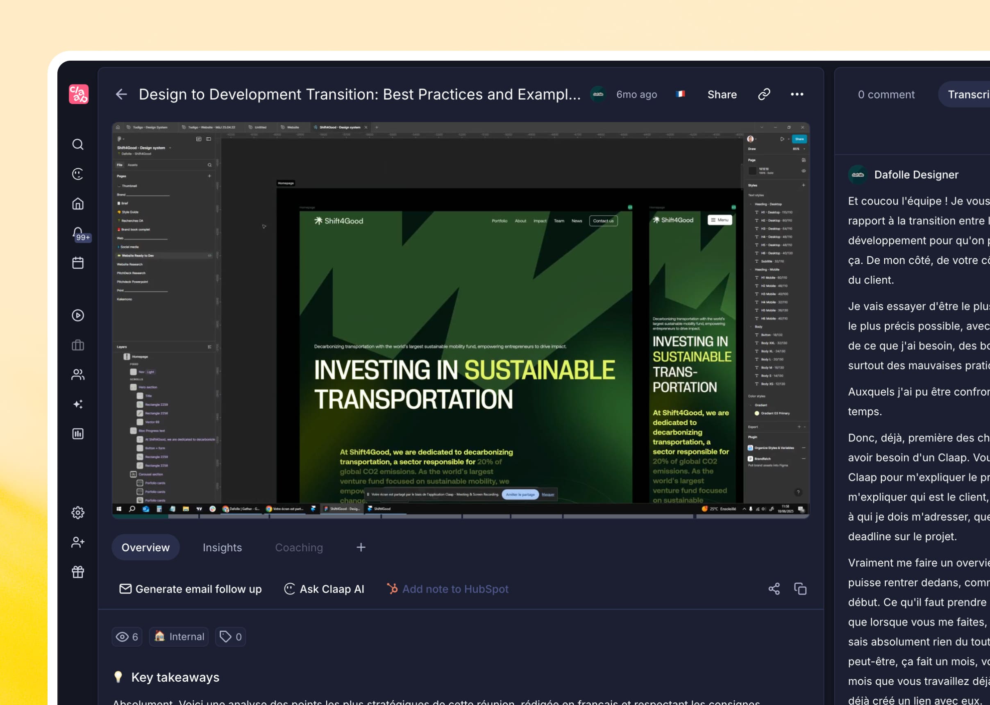Switch to the Insights tab
This screenshot has width=990, height=705.
222,548
